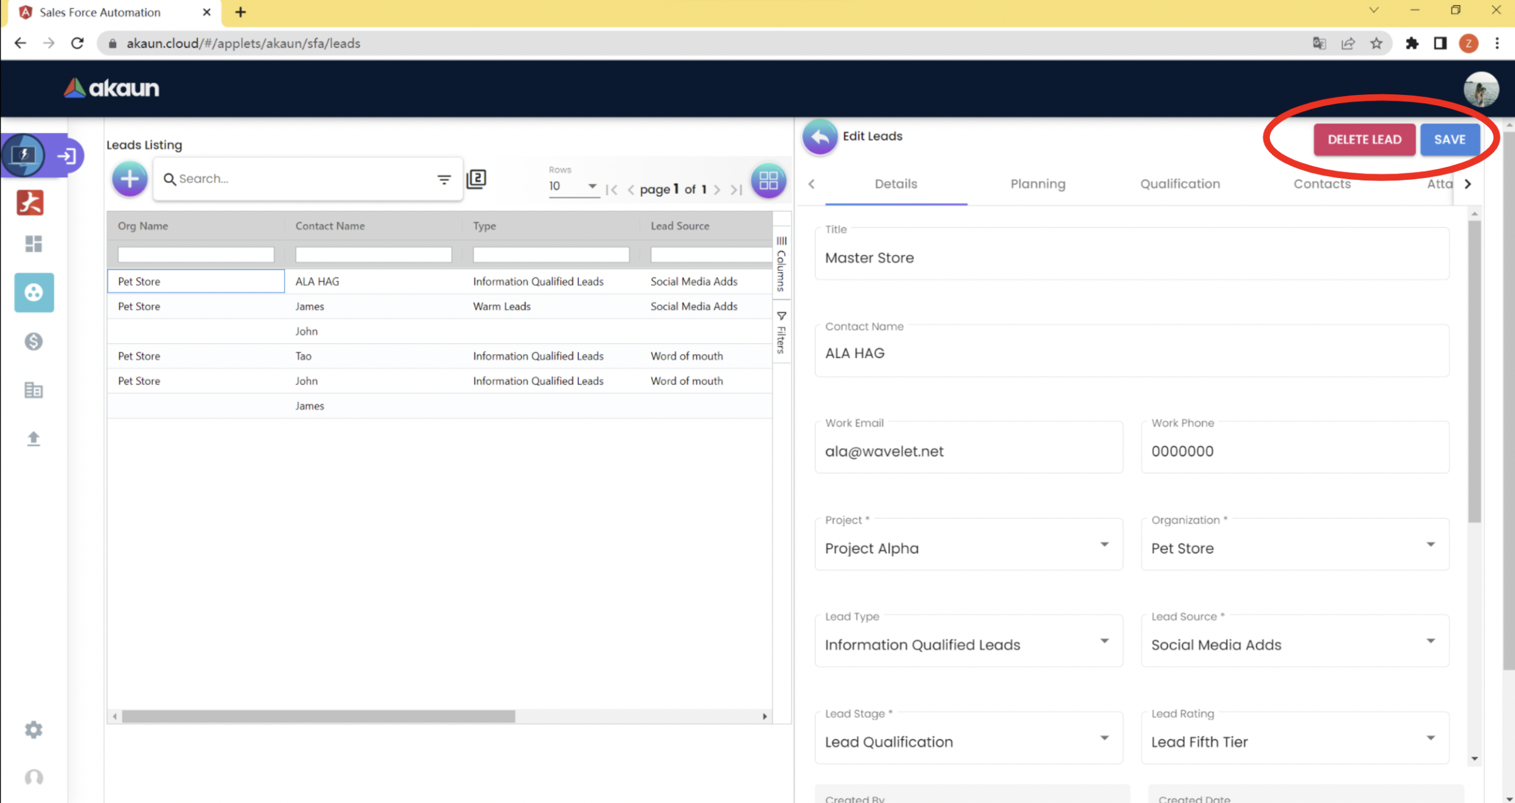The width and height of the screenshot is (1515, 803).
Task: Click the search filter options icon
Action: 444,179
